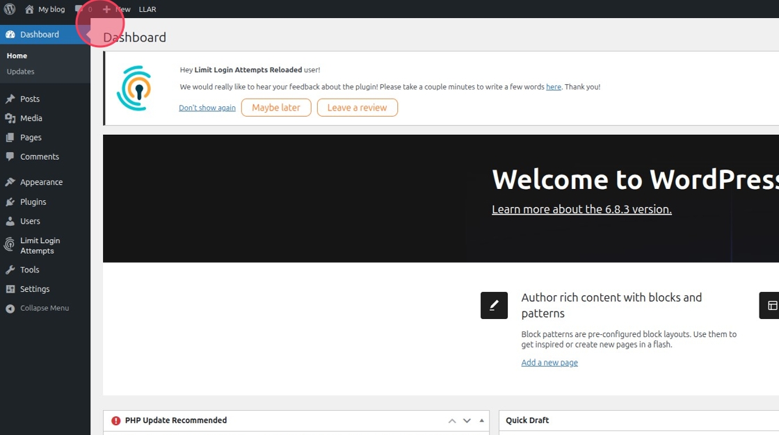Click the Maybe later button
Viewport: 779px width, 435px height.
click(276, 108)
